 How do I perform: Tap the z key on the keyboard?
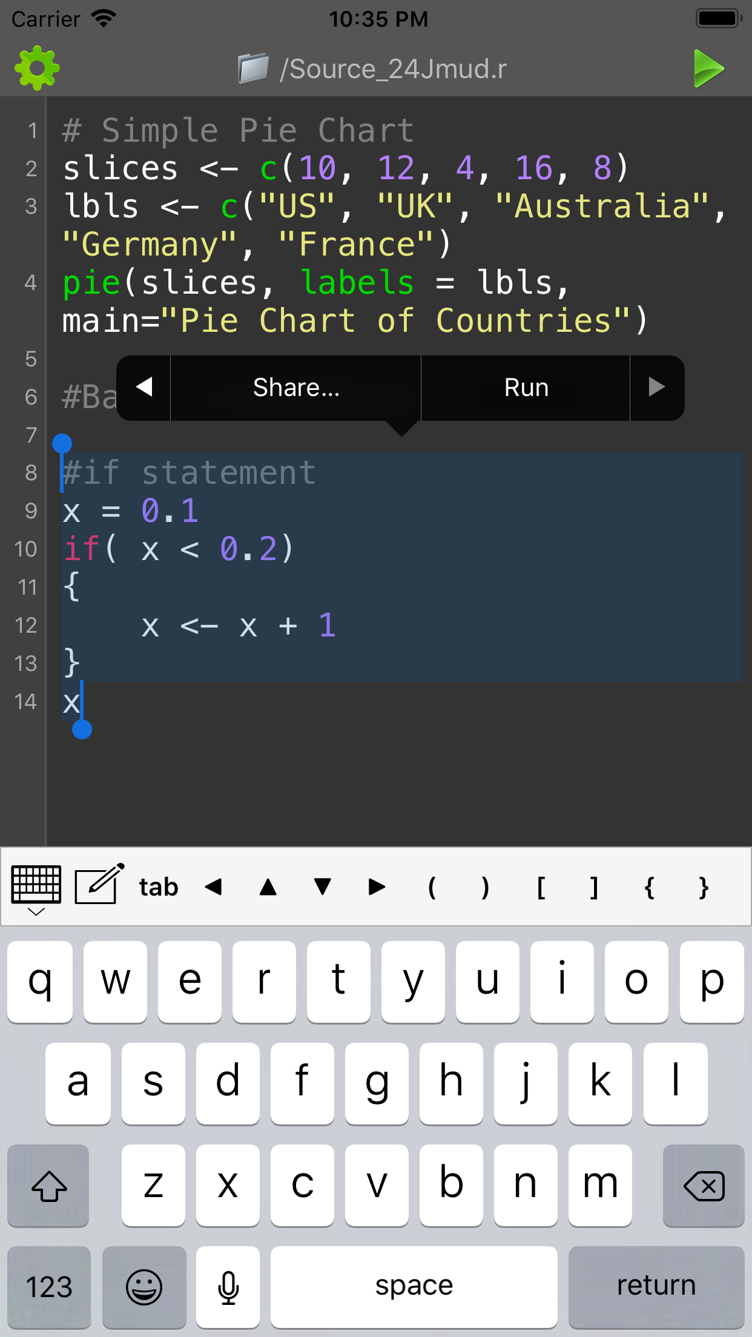[x=153, y=1185]
